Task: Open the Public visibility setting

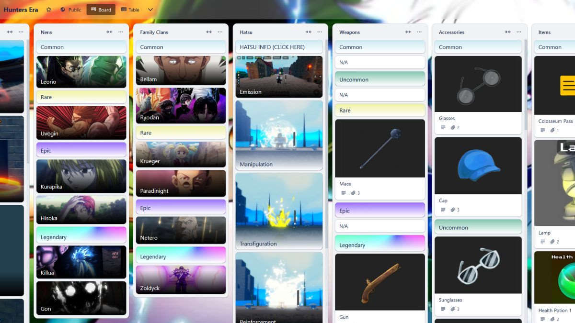Action: point(70,10)
